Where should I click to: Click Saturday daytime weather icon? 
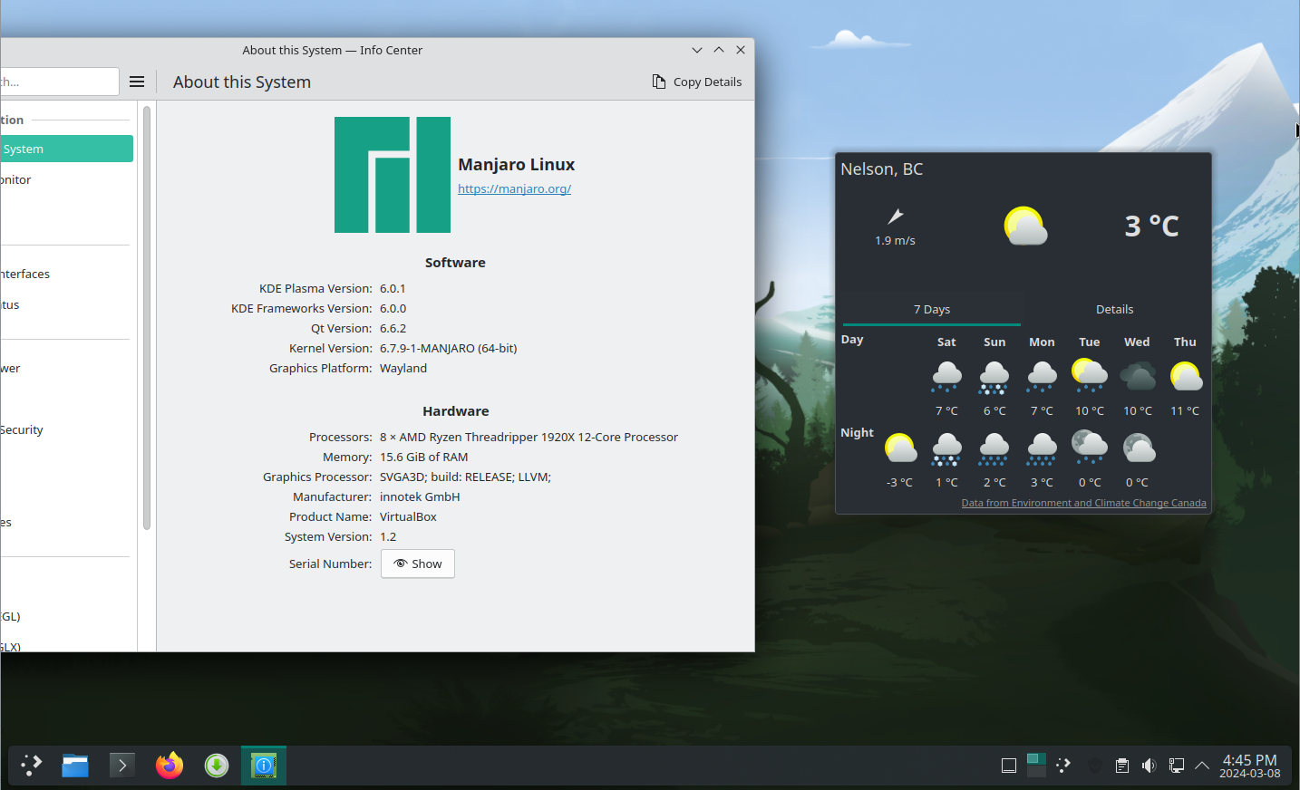(946, 376)
